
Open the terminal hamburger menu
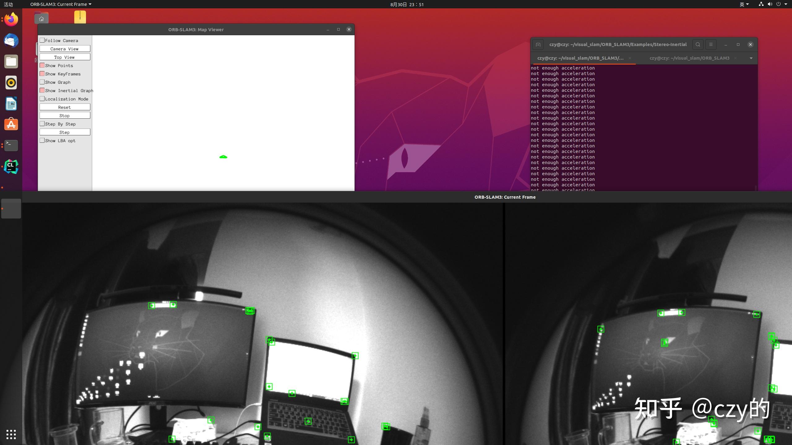[x=711, y=44]
